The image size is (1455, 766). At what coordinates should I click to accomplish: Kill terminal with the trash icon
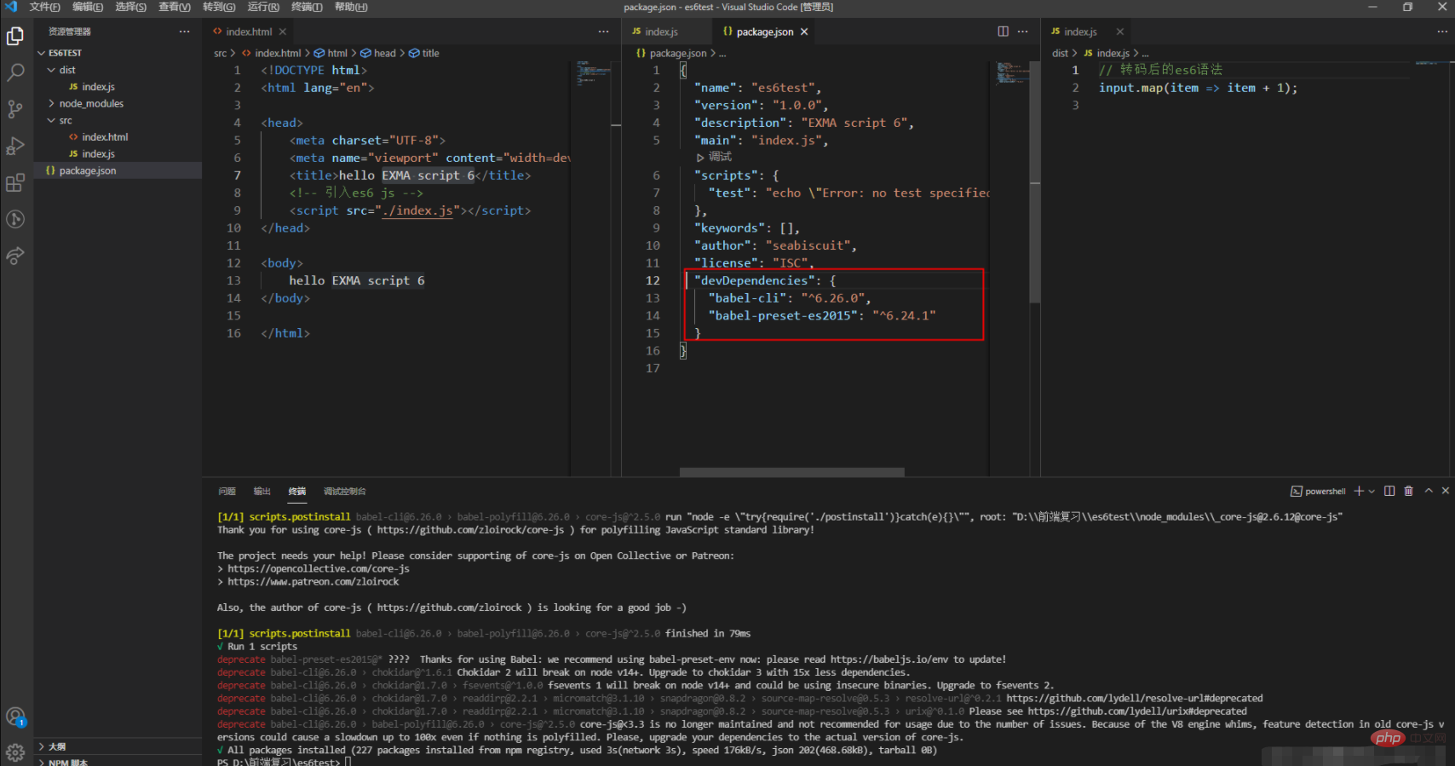pyautogui.click(x=1408, y=491)
